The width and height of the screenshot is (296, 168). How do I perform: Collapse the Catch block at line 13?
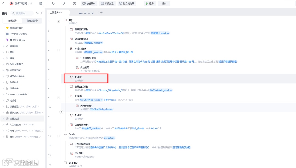click(59, 136)
